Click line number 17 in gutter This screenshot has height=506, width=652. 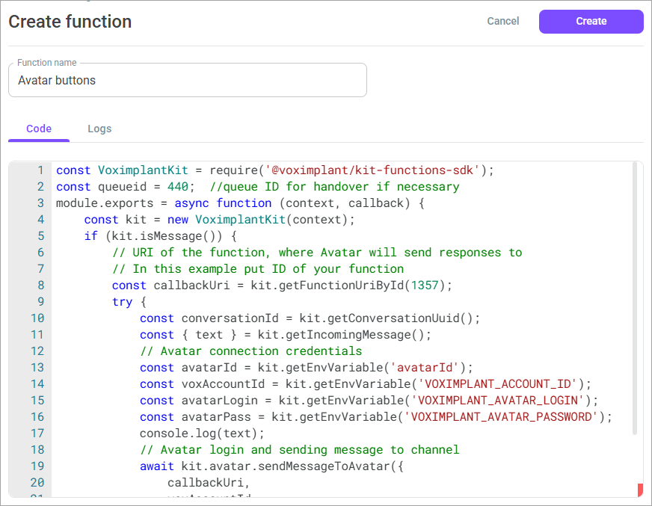37,433
